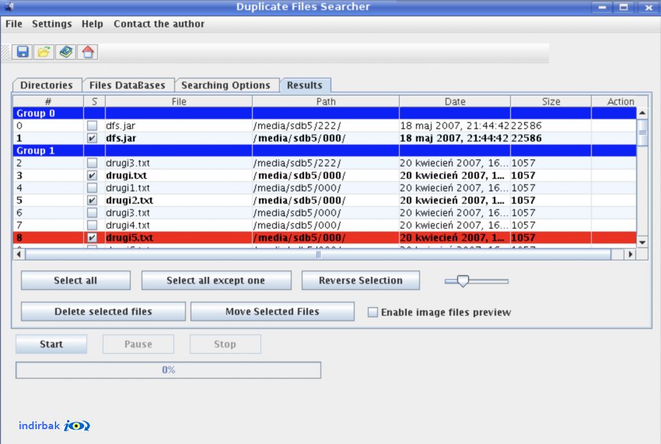The image size is (661, 444).
Task: Click the Date column header
Action: [x=455, y=101]
